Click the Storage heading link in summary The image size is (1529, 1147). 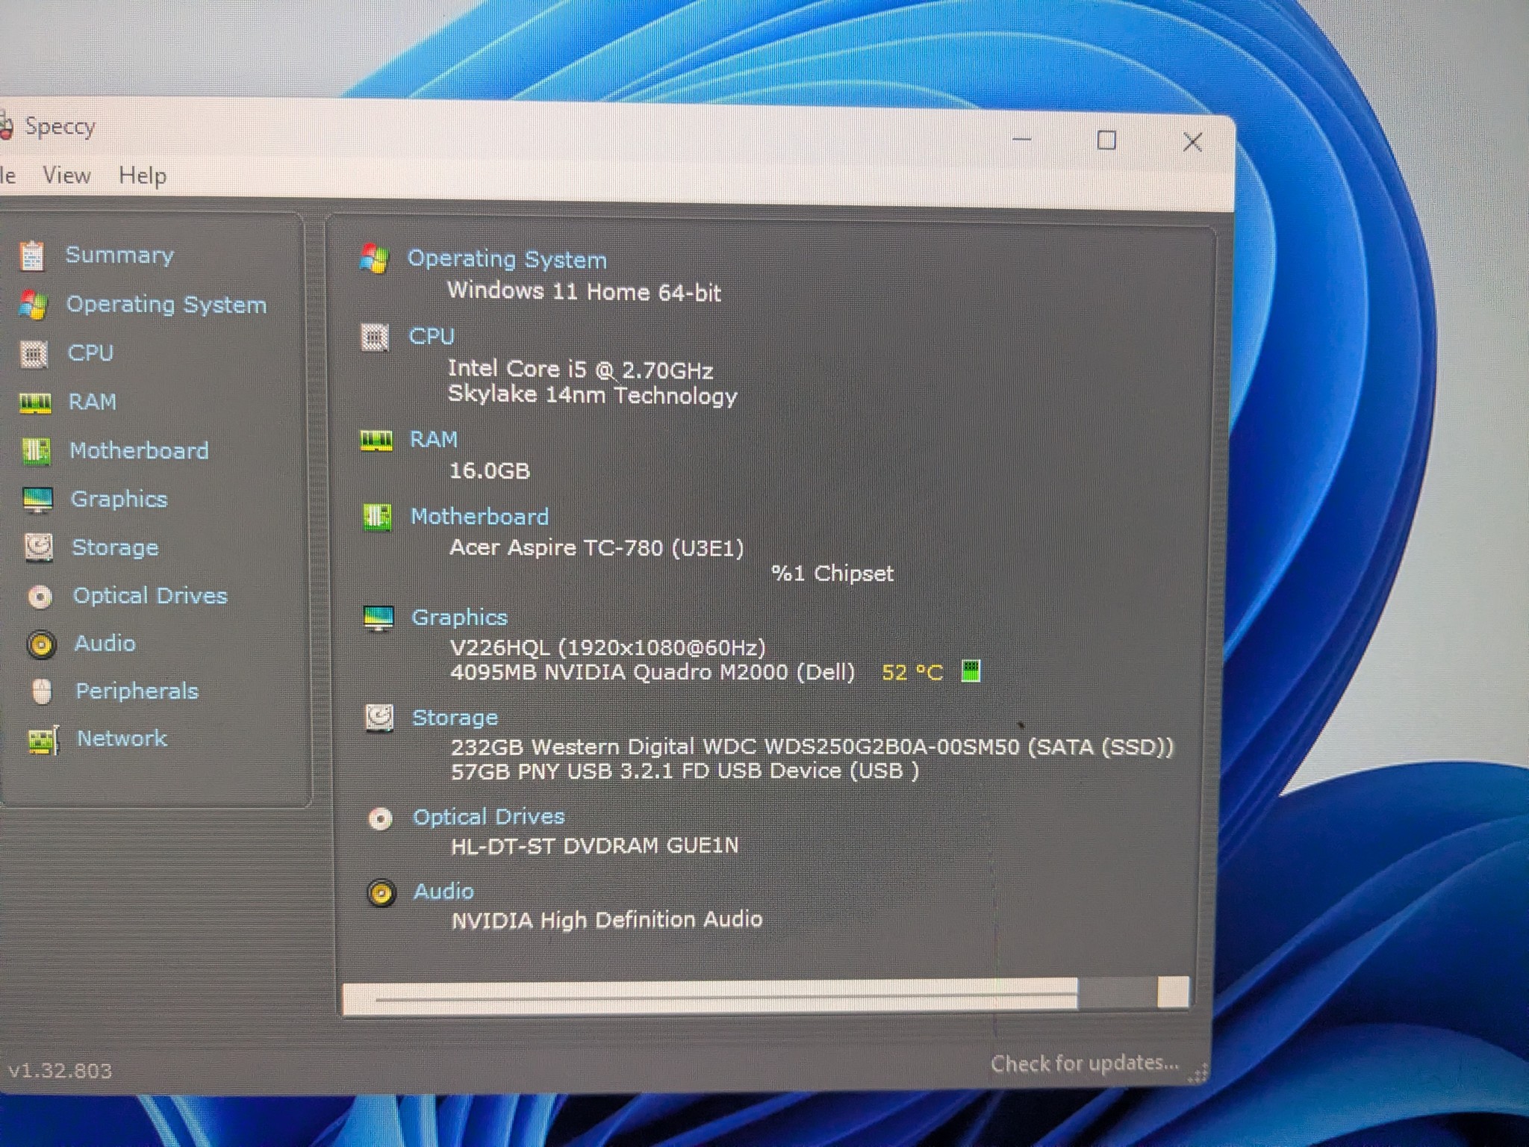coord(455,718)
